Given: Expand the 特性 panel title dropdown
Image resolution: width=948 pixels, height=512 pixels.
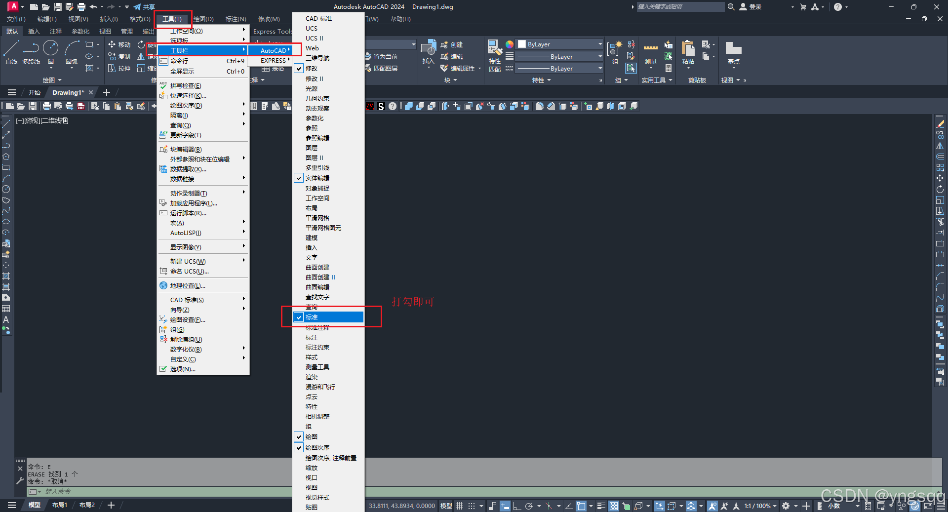Looking at the screenshot, I should 542,80.
